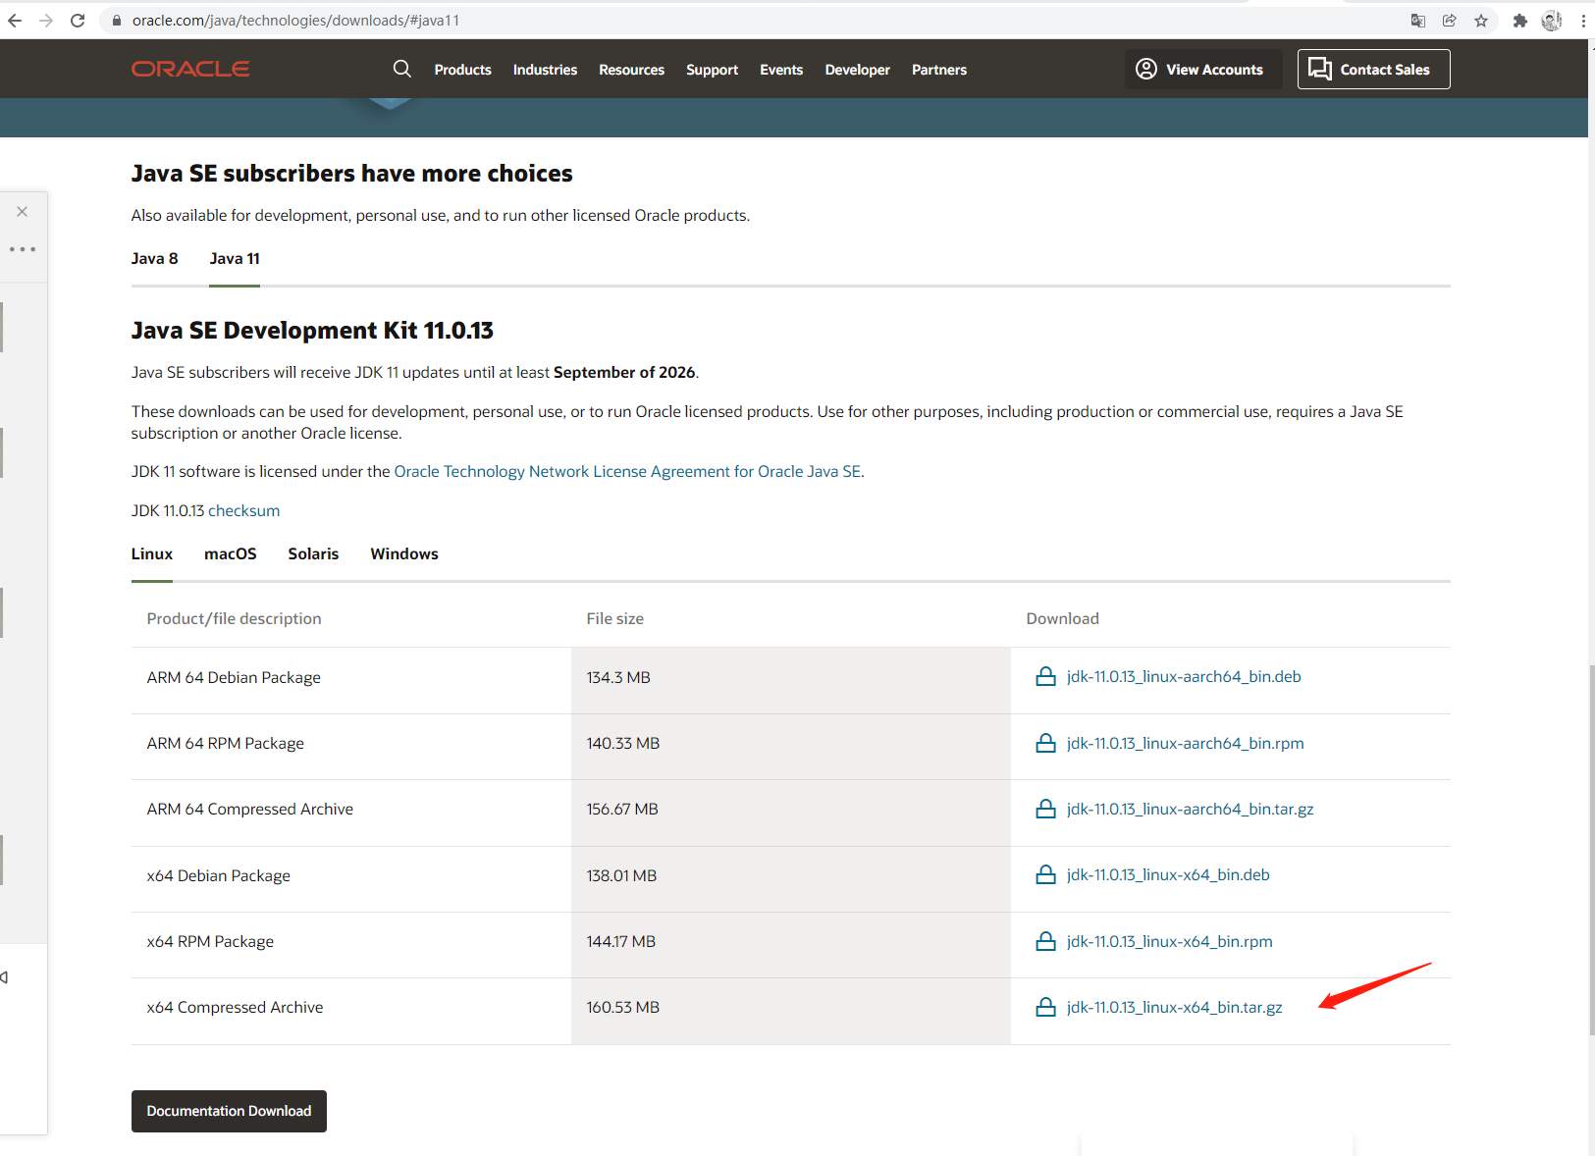
Task: Click the padlock site security icon
Action: click(117, 21)
